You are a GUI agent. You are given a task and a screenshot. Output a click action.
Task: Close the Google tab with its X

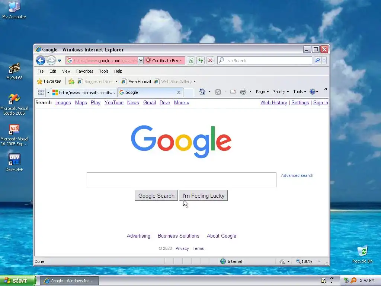[x=179, y=92]
